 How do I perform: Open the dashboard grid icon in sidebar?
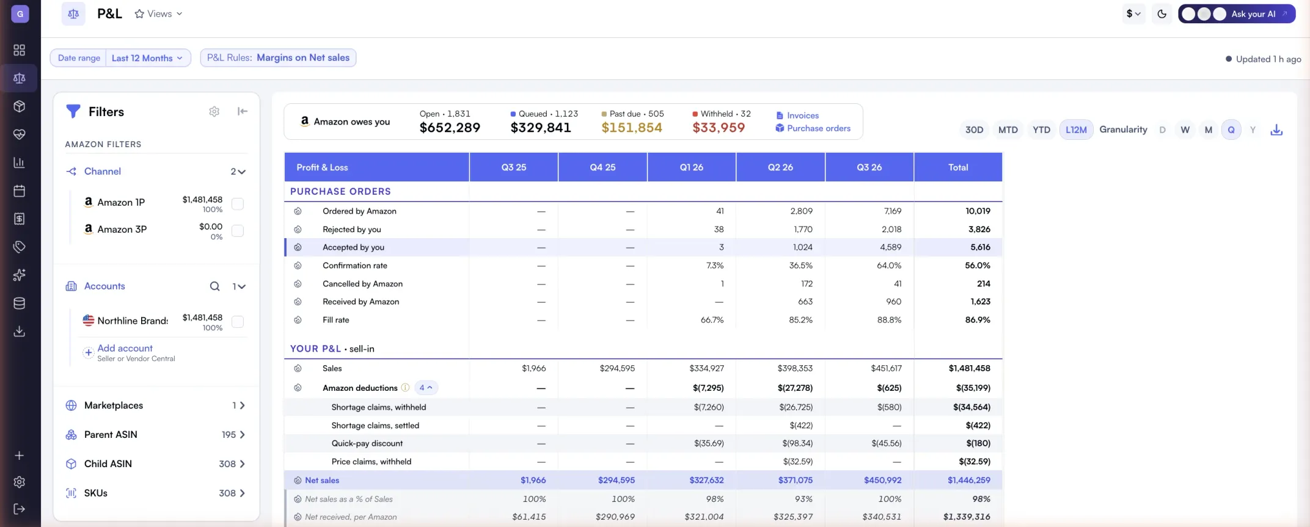[x=20, y=50]
